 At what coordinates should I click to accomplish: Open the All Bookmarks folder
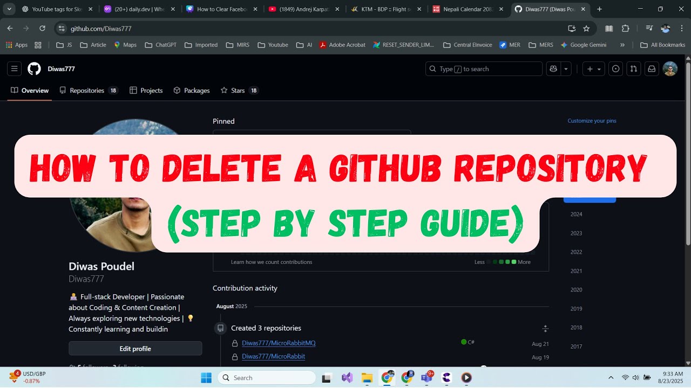coord(662,45)
